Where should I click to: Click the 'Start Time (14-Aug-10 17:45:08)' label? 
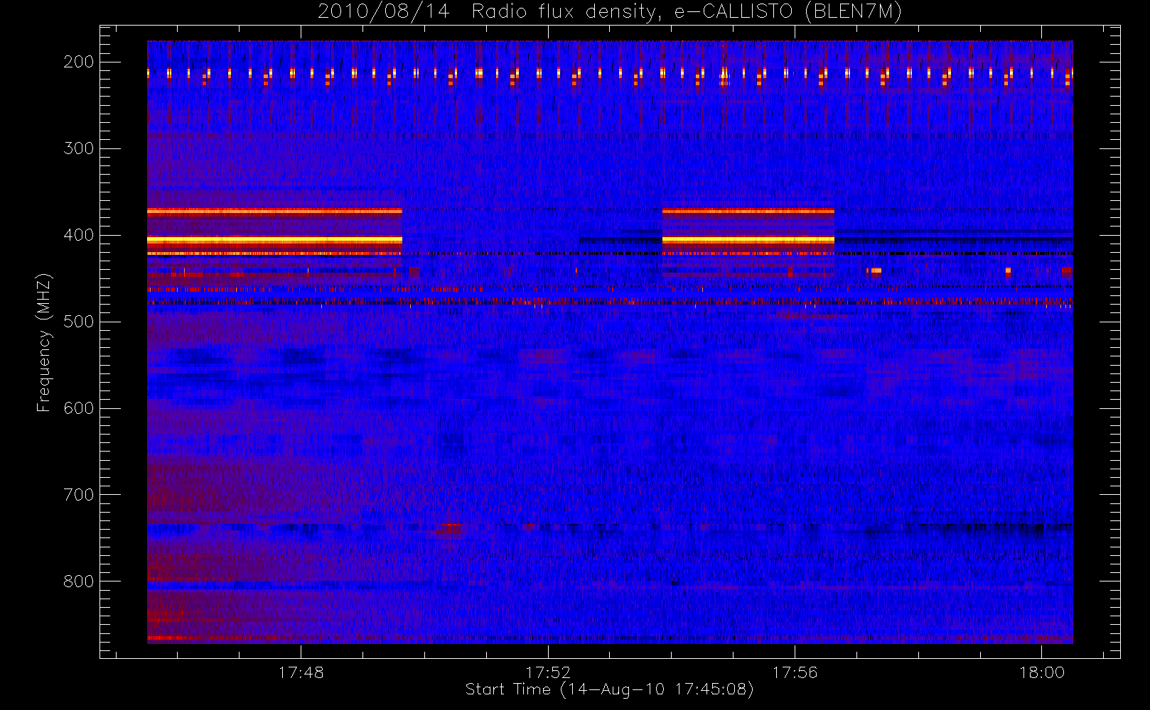(609, 689)
